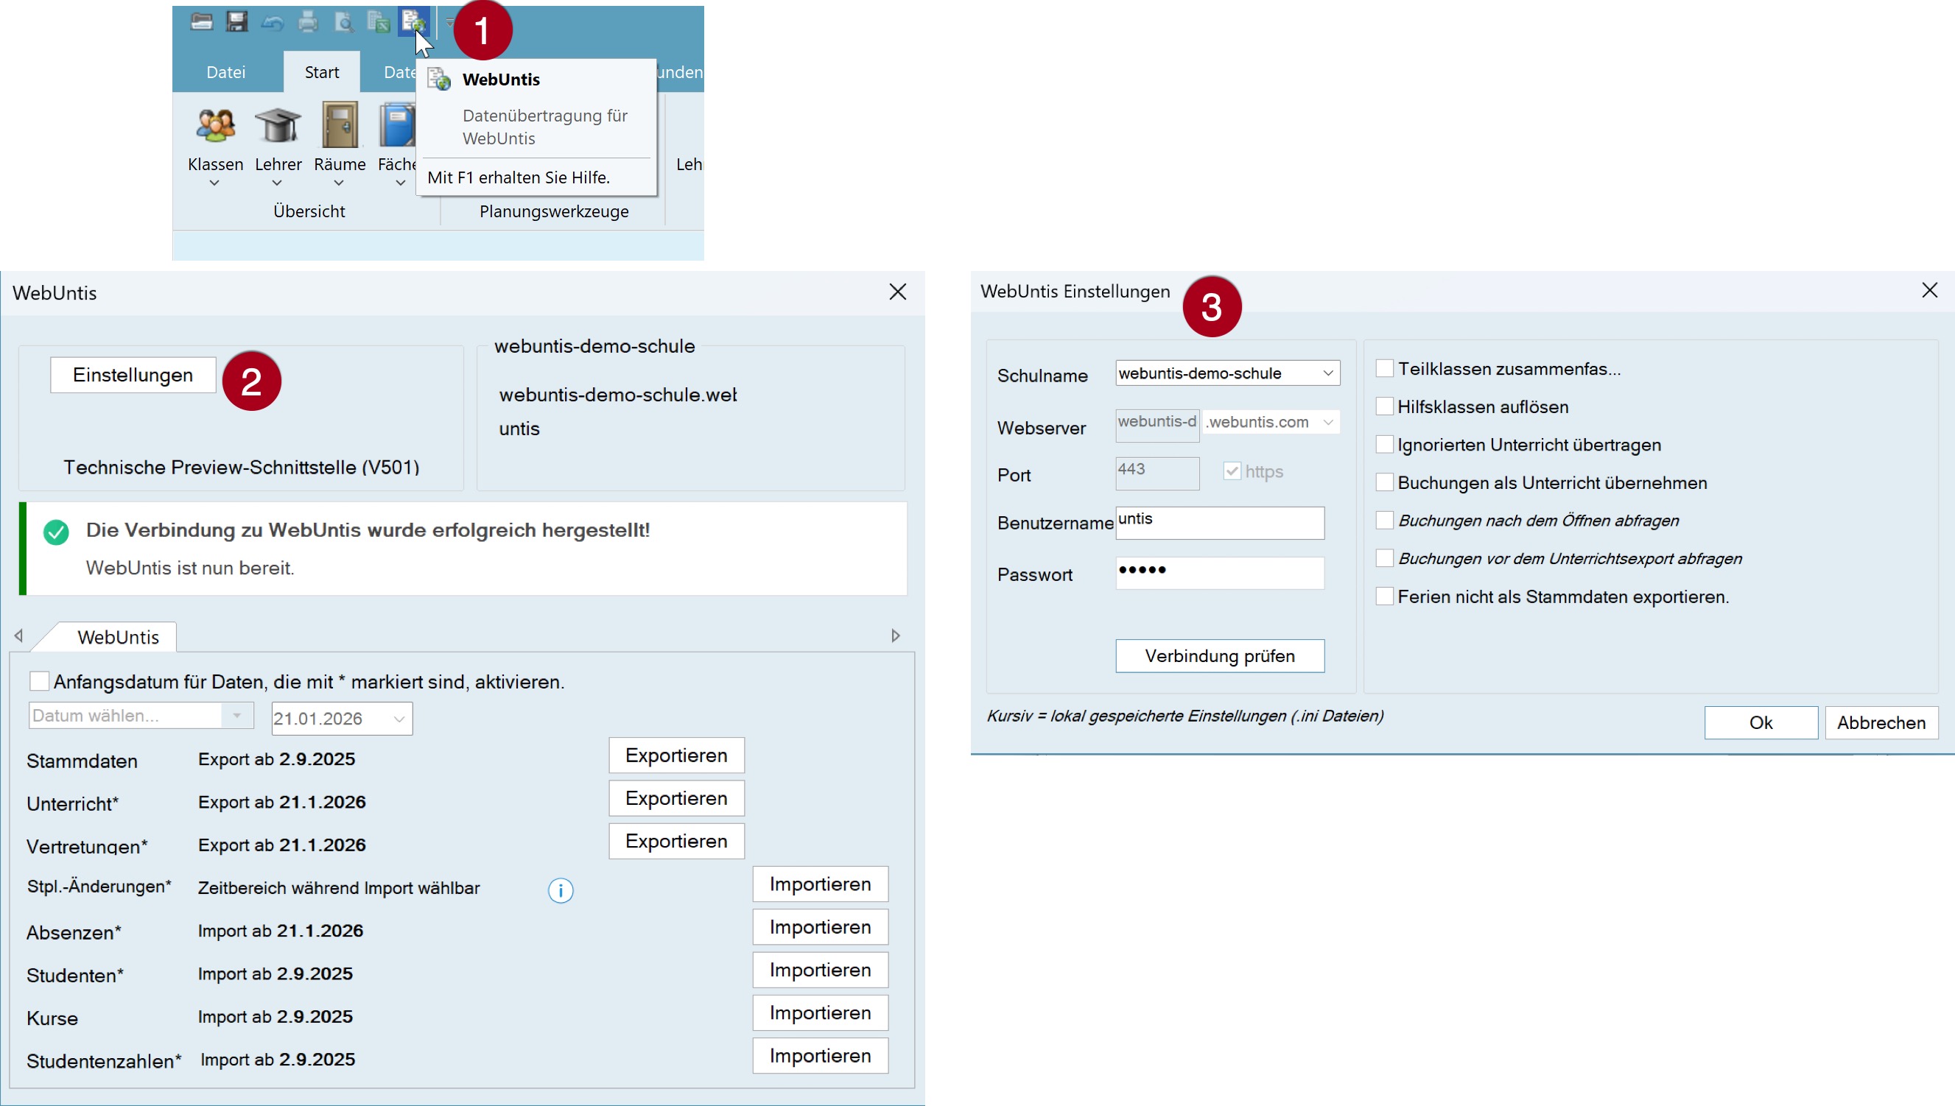Enable Hilfsklassen auflösen checkbox
Image resolution: width=1955 pixels, height=1106 pixels.
(1384, 406)
